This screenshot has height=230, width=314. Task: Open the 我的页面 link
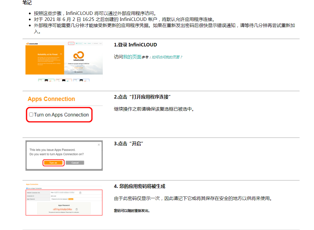(132, 57)
